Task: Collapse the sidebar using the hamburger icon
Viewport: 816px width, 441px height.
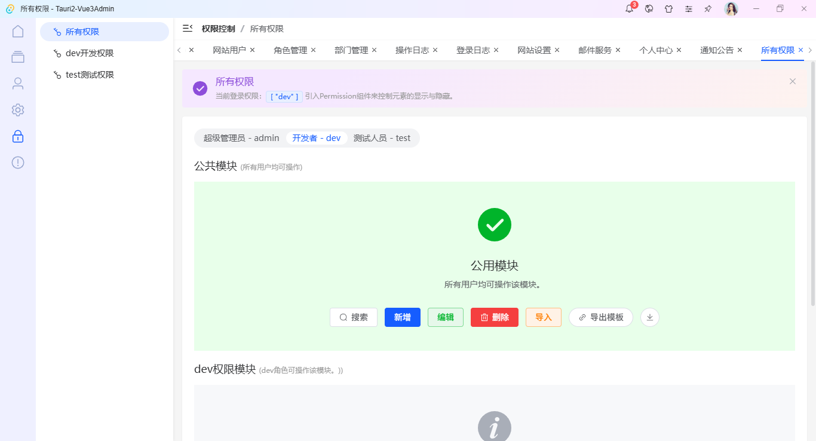Action: pos(187,28)
